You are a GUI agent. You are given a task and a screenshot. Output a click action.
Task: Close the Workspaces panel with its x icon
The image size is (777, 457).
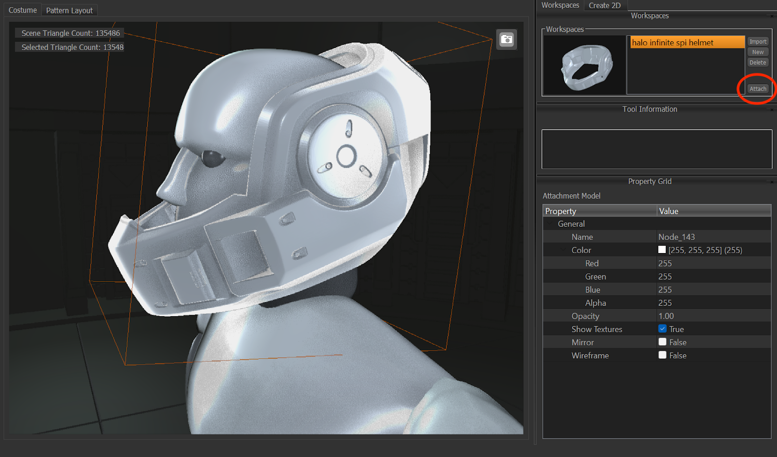click(772, 16)
